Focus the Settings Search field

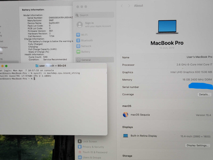(94, 15)
